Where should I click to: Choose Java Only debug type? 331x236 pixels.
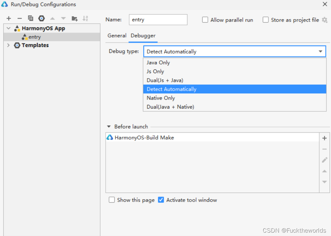coord(235,63)
